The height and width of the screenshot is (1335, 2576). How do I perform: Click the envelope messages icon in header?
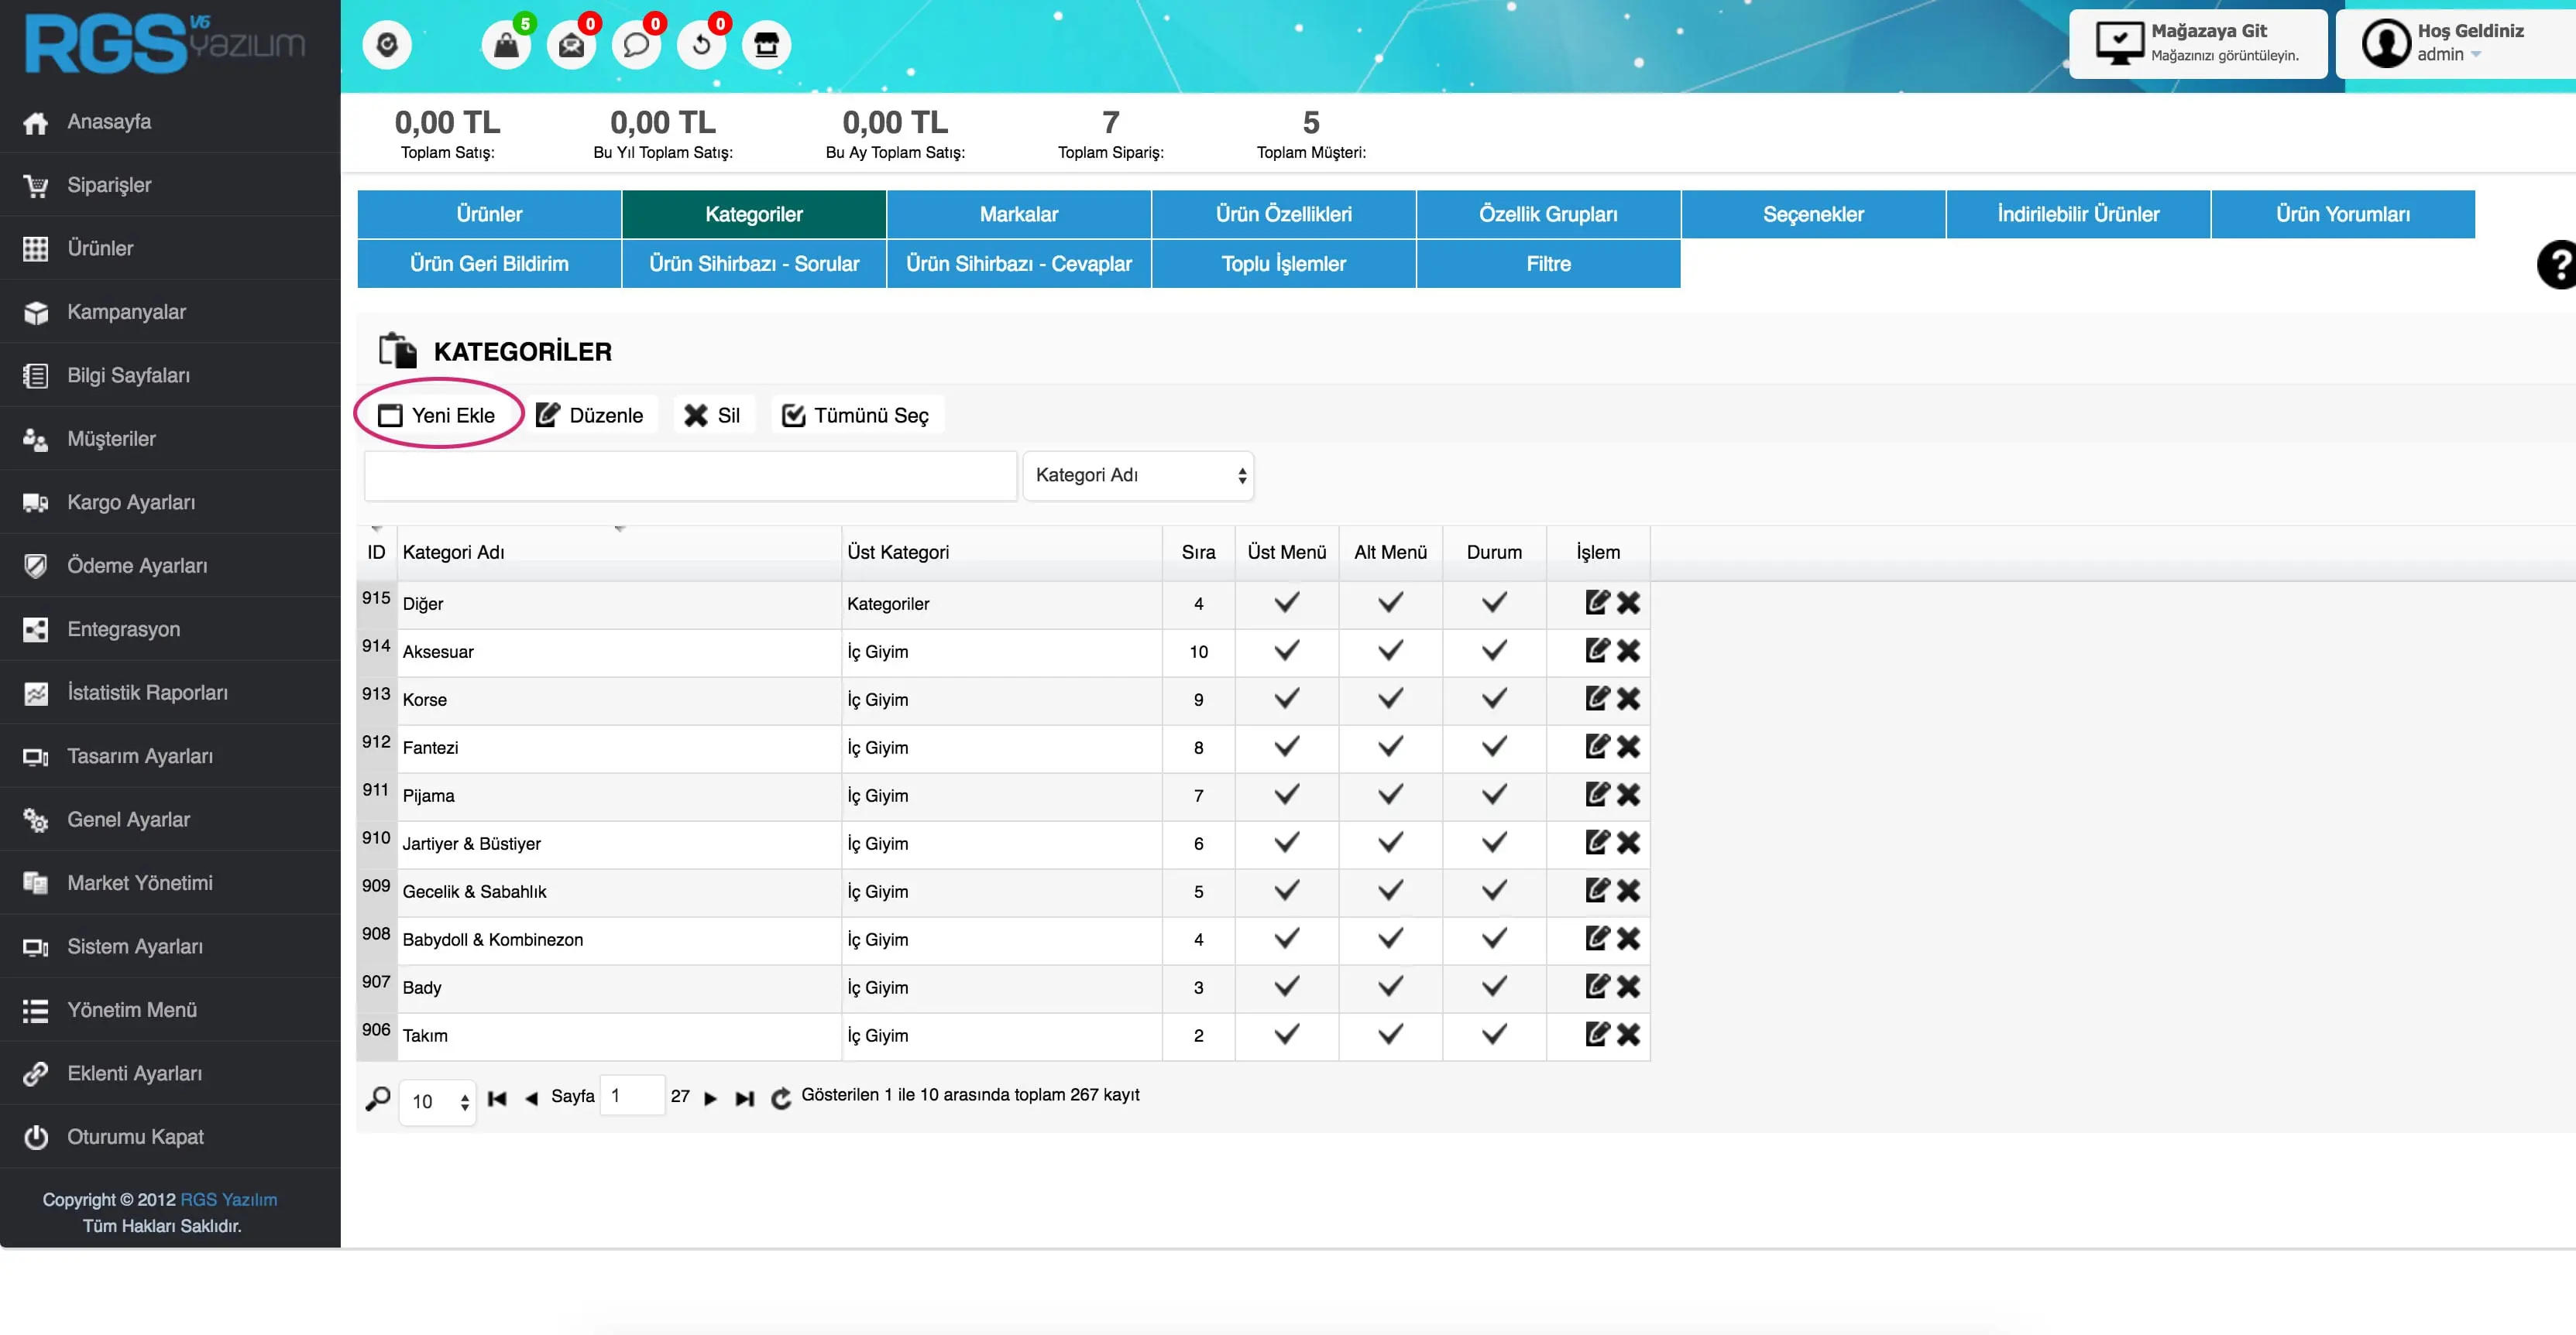(x=571, y=45)
